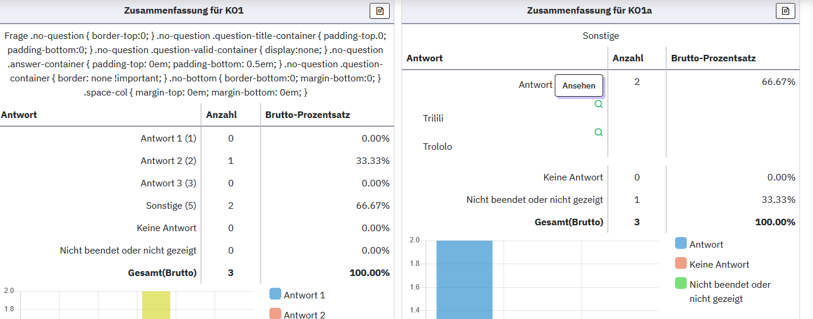Click the yellow bar in the KO1 chart
The width and height of the screenshot is (813, 319).
(x=156, y=305)
